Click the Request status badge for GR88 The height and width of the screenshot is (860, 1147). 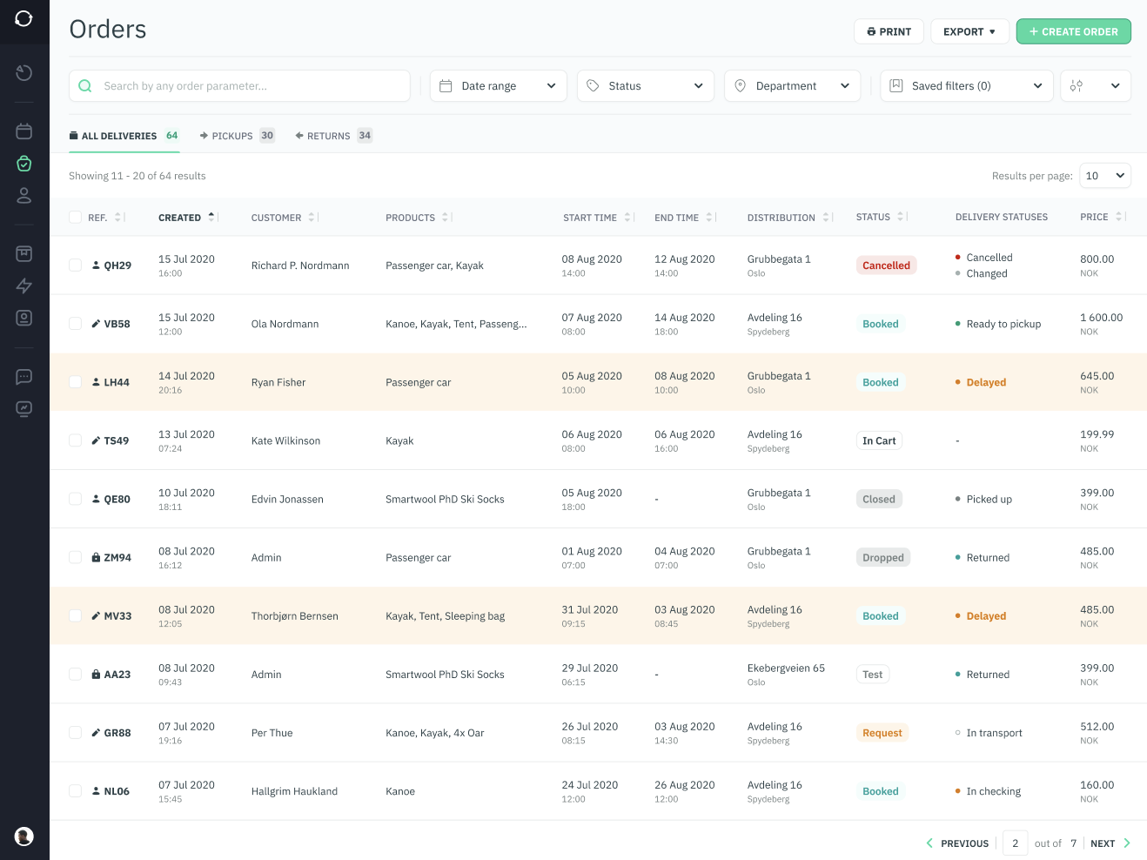pyautogui.click(x=882, y=733)
